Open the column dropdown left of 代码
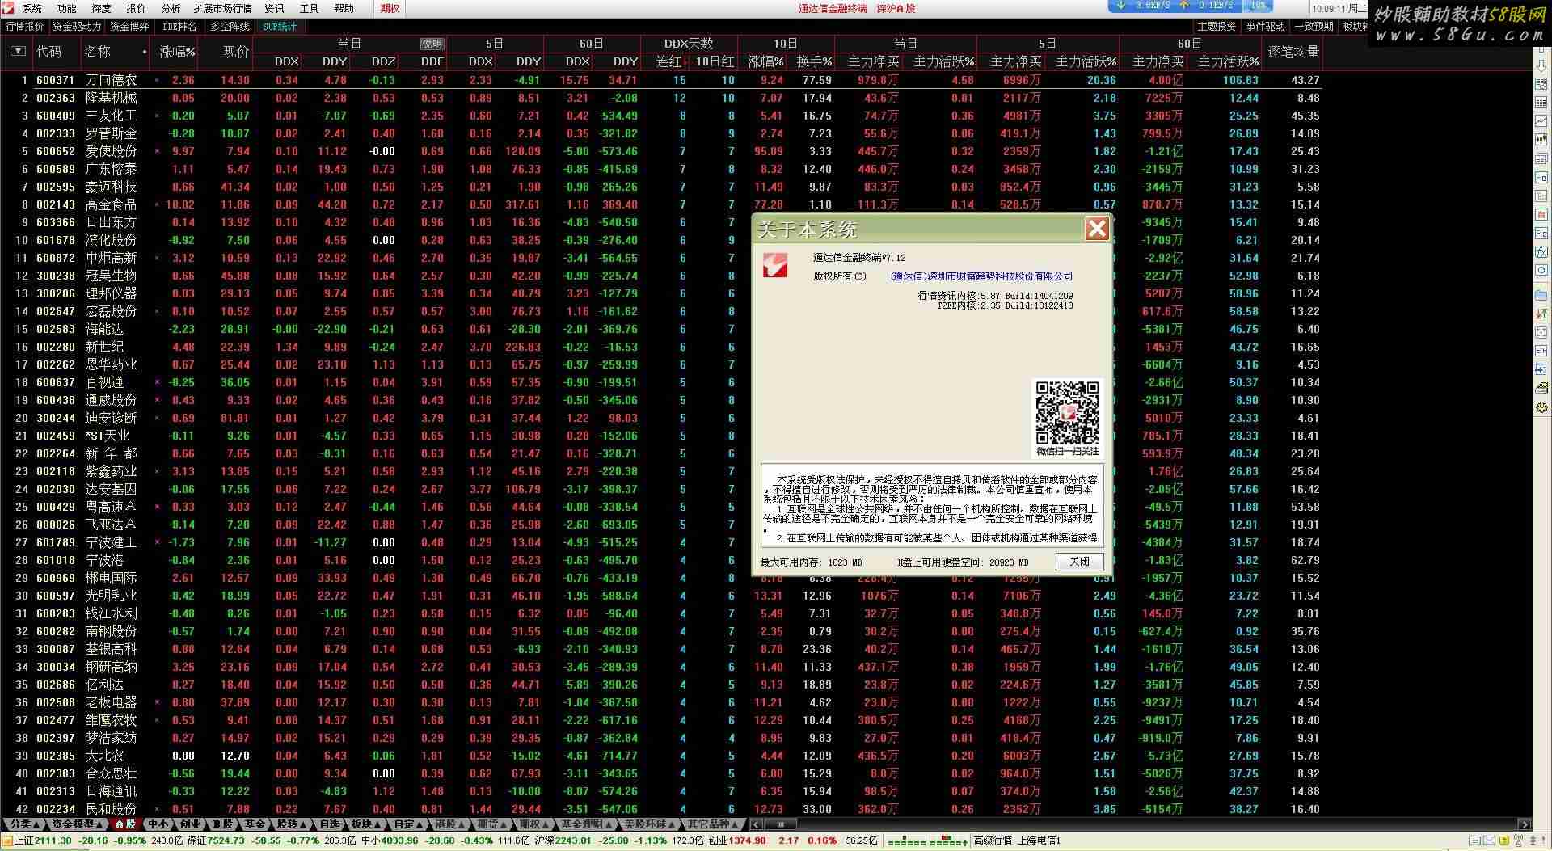Image resolution: width=1552 pixels, height=851 pixels. 18,51
